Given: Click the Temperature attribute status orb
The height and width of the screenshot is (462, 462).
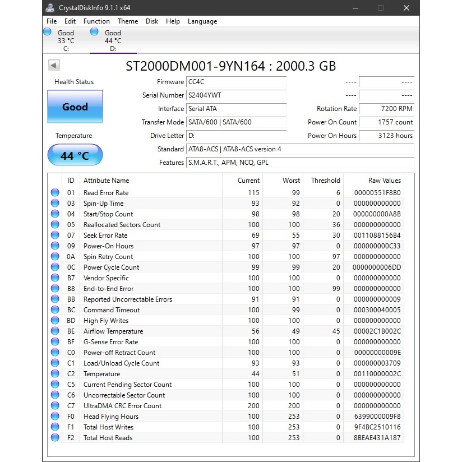Looking at the screenshot, I should pos(55,374).
